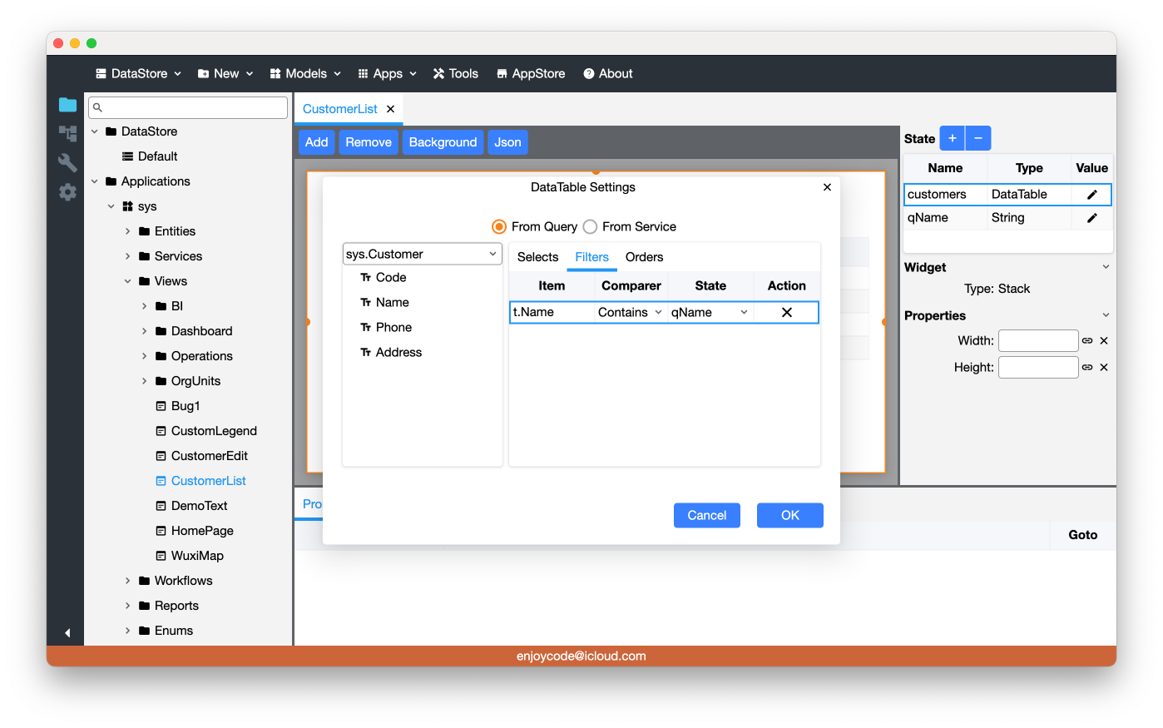This screenshot has width=1163, height=728.
Task: Open the folder explorer sidebar icon
Action: pyautogui.click(x=67, y=105)
